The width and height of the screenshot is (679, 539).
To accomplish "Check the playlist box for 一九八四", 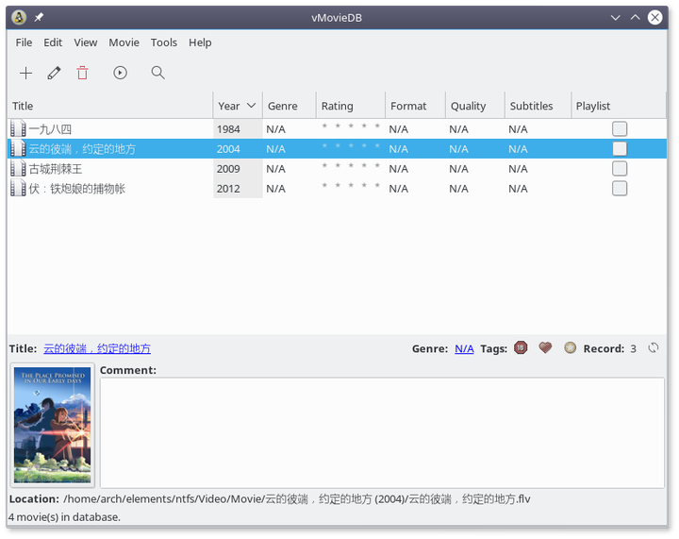I will click(x=620, y=129).
